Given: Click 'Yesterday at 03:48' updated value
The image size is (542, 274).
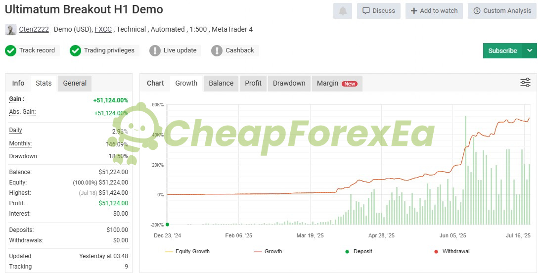Looking at the screenshot, I should (104, 256).
